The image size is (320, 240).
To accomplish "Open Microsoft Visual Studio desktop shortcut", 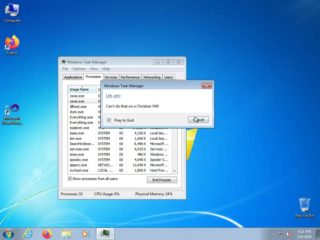I will pyautogui.click(x=12, y=114).
